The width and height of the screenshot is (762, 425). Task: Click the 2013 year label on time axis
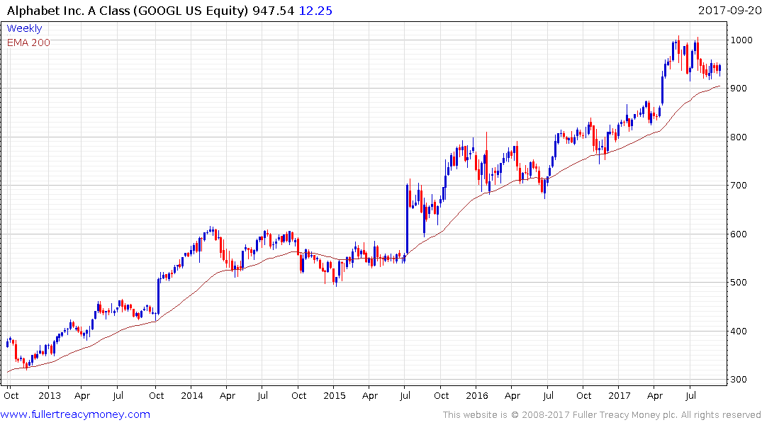(50, 396)
